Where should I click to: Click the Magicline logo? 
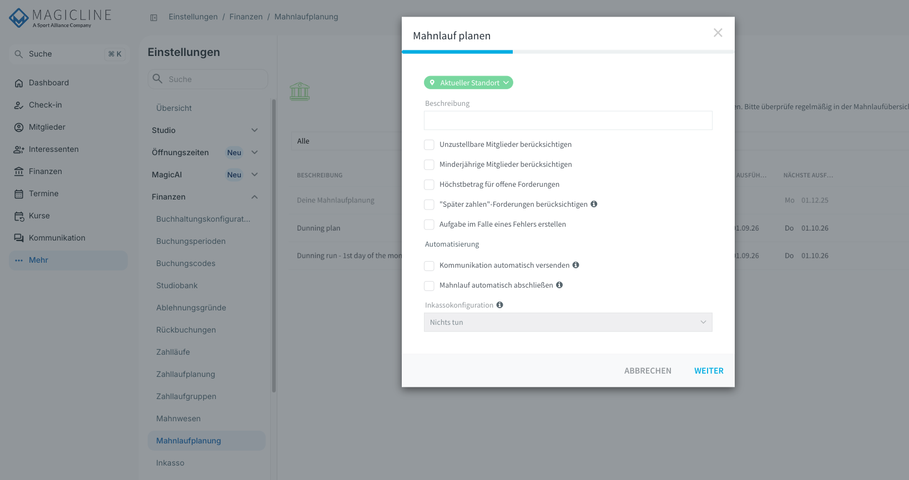click(60, 18)
